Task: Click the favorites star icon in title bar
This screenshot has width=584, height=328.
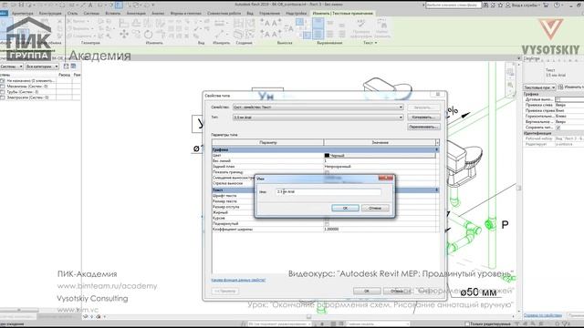Action: coord(501,5)
